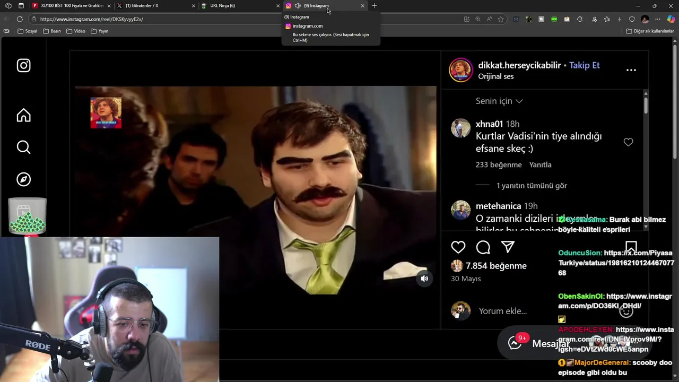Click Takip Et to follow account
This screenshot has height=382, width=679.
[585, 65]
